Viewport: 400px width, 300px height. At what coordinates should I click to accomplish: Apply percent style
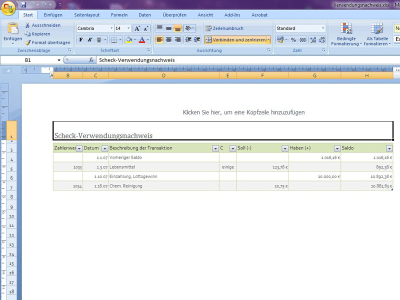click(293, 40)
